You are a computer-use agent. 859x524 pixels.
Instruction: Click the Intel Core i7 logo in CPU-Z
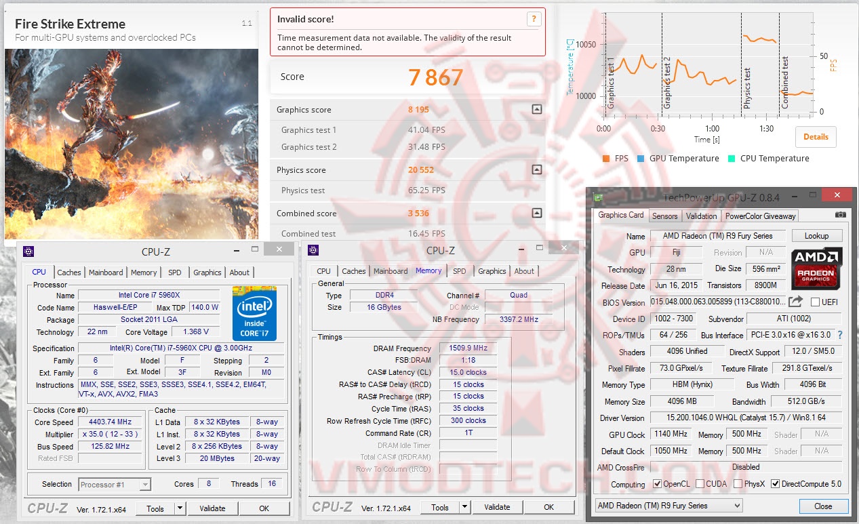[x=254, y=313]
